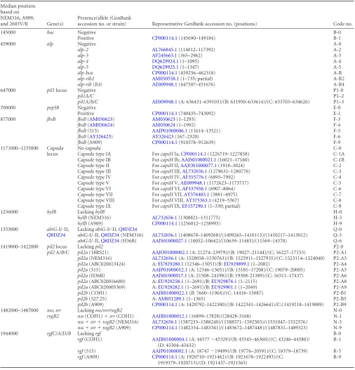Screen dimensions: 355x370
Task: Open AAJP01000002.1 link for rgf (515)
Action: pos(170,351)
